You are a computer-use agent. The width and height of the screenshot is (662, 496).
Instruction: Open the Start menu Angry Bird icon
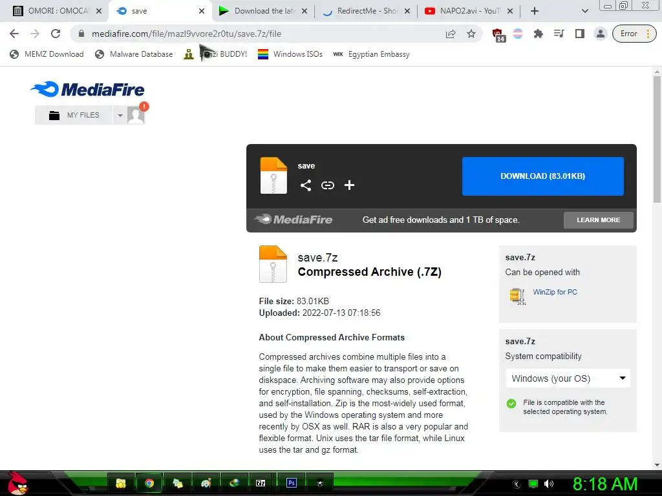17,484
